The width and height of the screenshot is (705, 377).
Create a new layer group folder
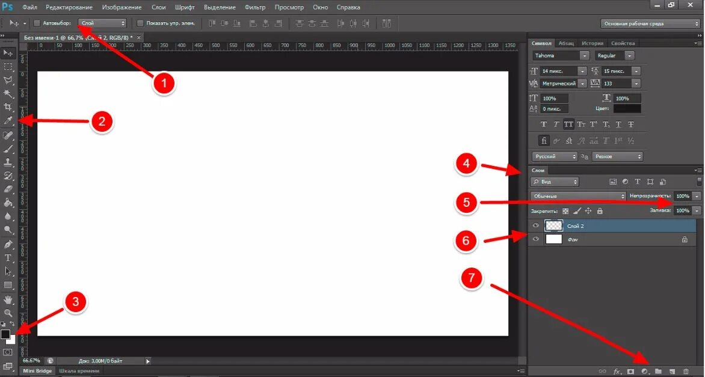658,371
